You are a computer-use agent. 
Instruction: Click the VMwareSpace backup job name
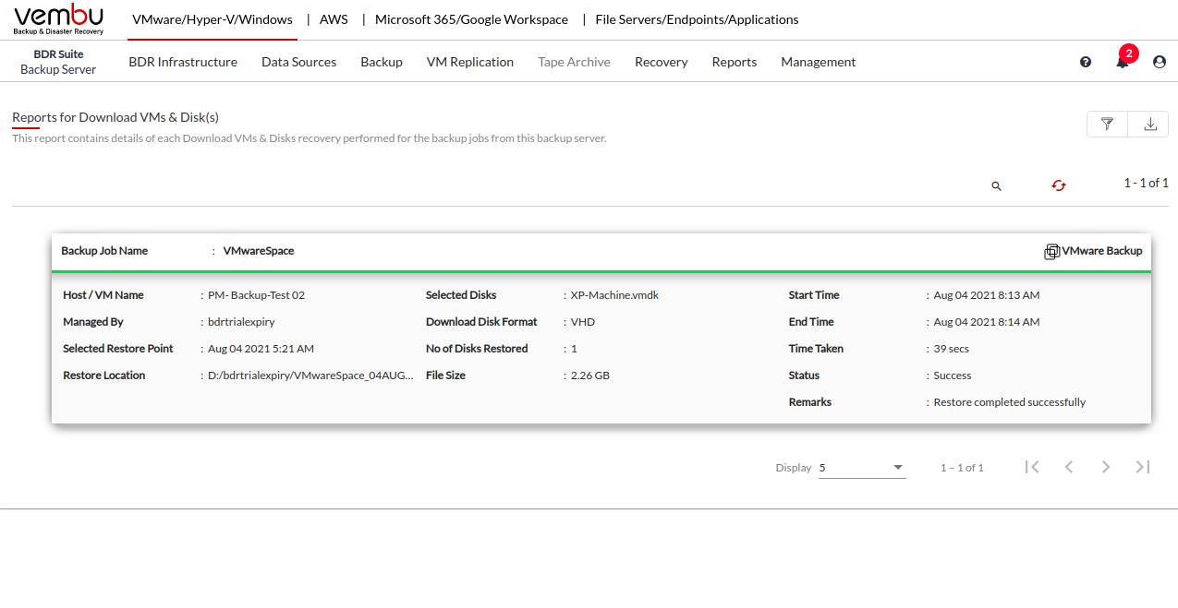259,251
